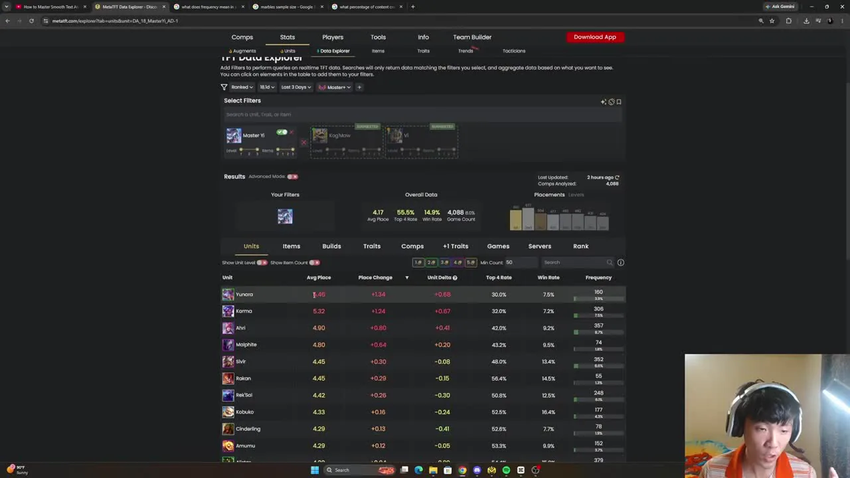
Task: Click the Amumu unit portrait icon
Action: [x=228, y=445]
